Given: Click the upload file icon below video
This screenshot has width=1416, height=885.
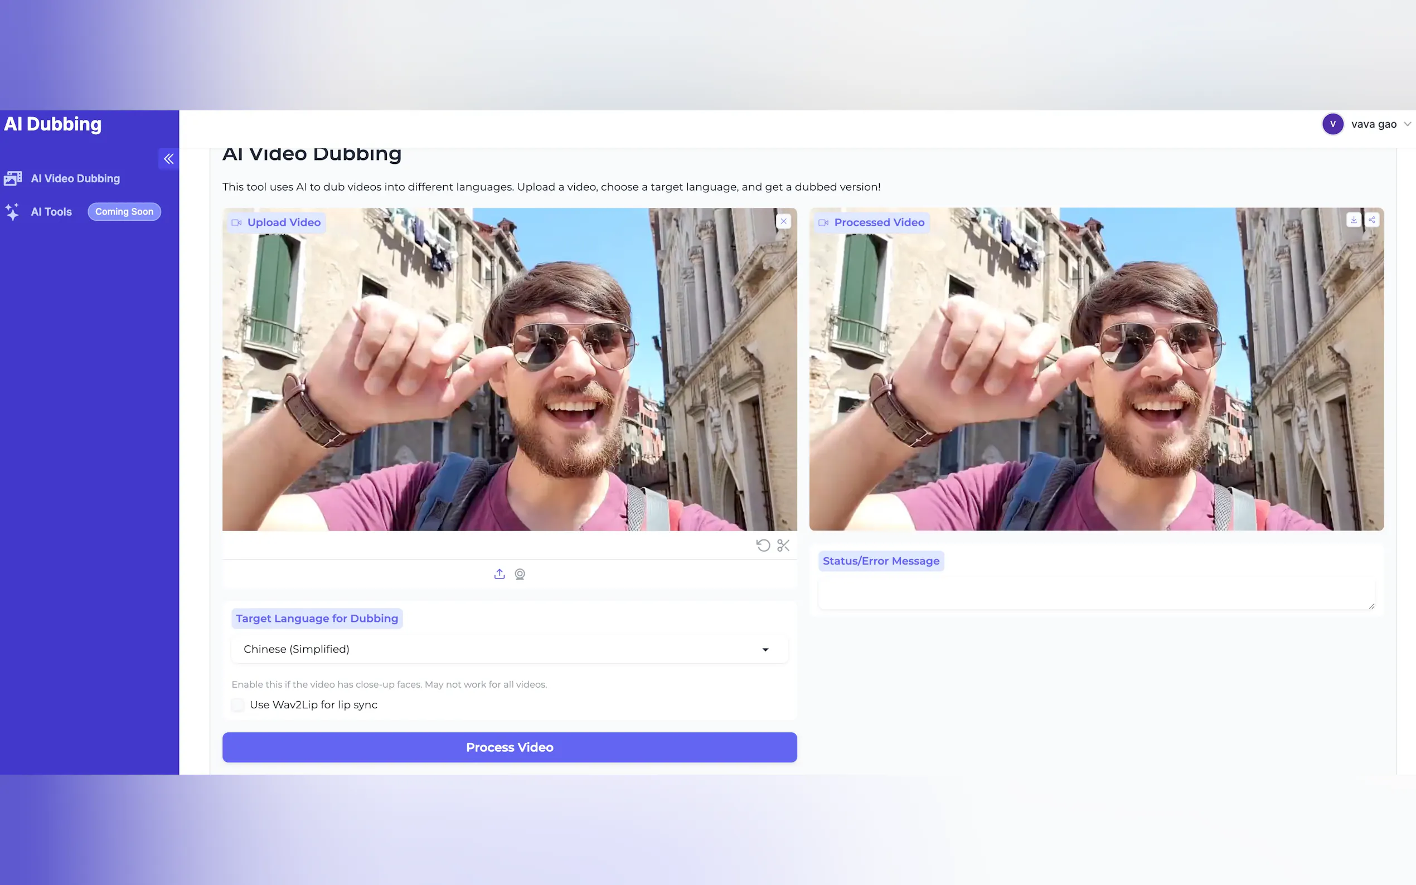Looking at the screenshot, I should pyautogui.click(x=500, y=574).
